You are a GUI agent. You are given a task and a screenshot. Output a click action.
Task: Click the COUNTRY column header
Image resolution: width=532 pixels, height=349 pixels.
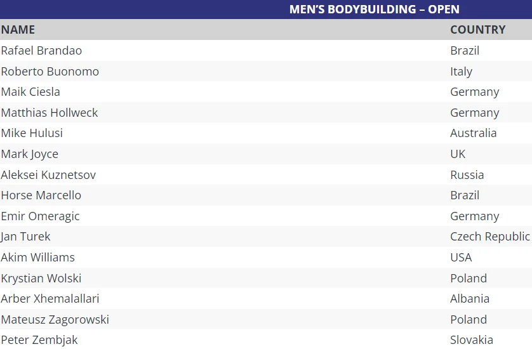click(x=477, y=30)
